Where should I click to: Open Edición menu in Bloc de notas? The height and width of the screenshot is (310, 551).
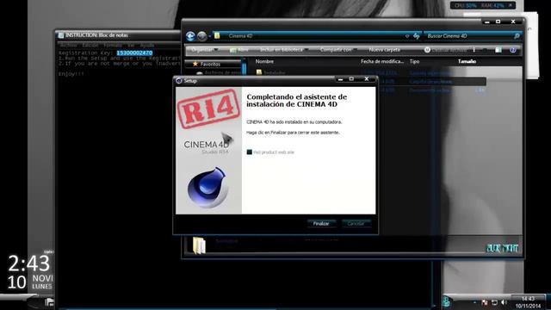tap(90, 46)
